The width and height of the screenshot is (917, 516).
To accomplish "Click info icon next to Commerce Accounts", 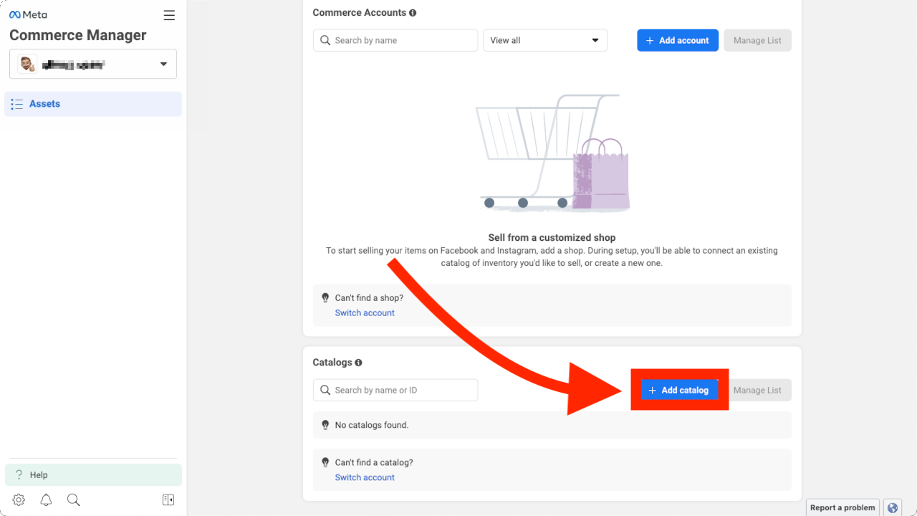I will point(413,13).
